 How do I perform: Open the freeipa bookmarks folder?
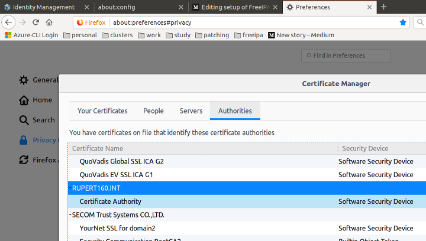click(248, 35)
